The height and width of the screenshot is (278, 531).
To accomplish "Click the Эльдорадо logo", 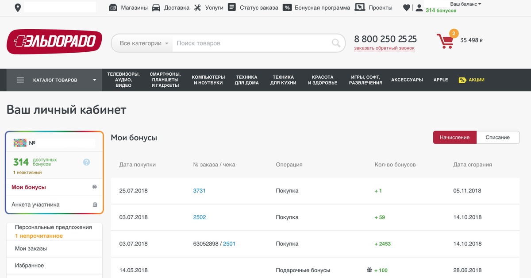I will click(54, 42).
